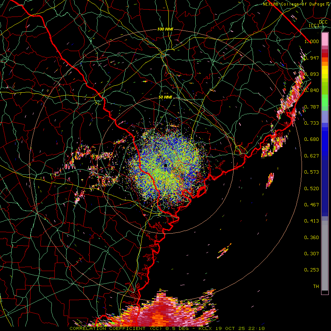Click the KCLX station identifier

pos(206,328)
